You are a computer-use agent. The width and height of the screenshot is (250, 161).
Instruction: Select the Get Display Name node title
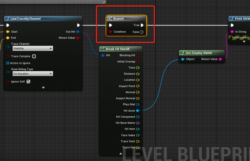click(199, 53)
